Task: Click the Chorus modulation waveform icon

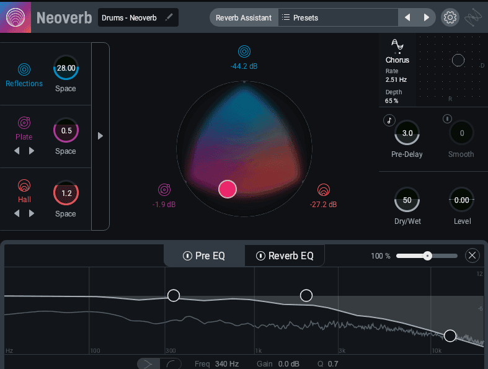Action: coord(397,45)
